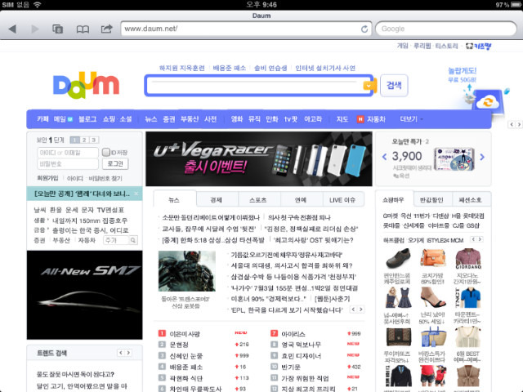Image resolution: width=523 pixels, height=392 pixels.
Task: Open the 쇼핑하우 tab
Action: 393,200
